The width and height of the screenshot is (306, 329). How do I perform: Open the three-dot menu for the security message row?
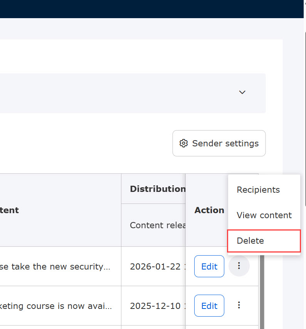point(239,266)
